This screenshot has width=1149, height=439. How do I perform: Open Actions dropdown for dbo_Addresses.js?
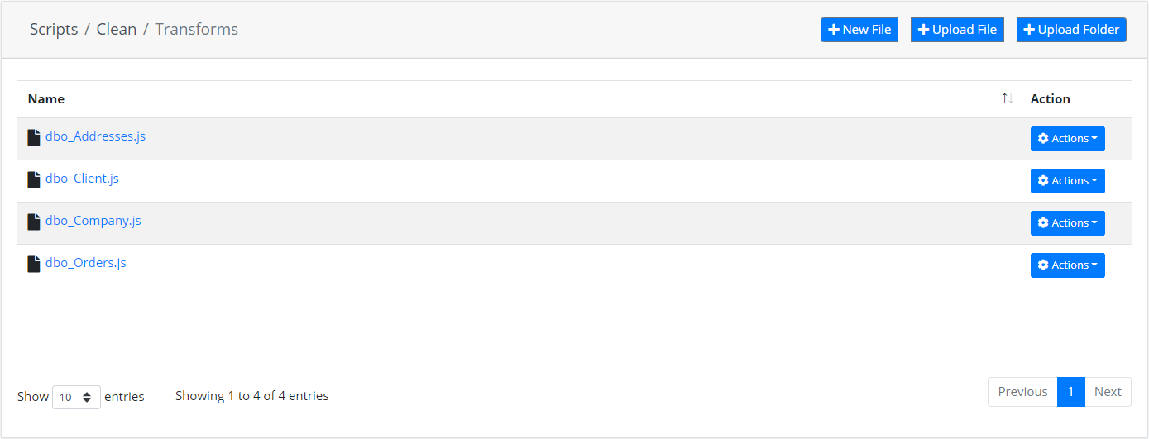1067,139
